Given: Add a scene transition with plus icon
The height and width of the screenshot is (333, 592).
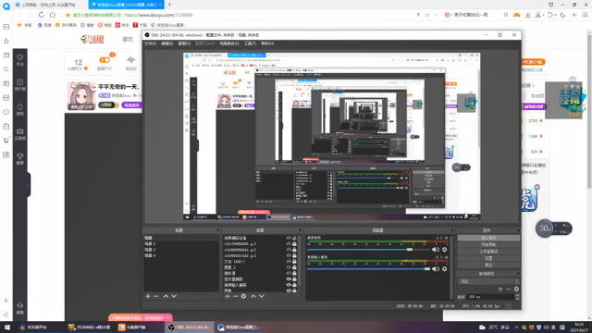Looking at the screenshot, I should 500,290.
